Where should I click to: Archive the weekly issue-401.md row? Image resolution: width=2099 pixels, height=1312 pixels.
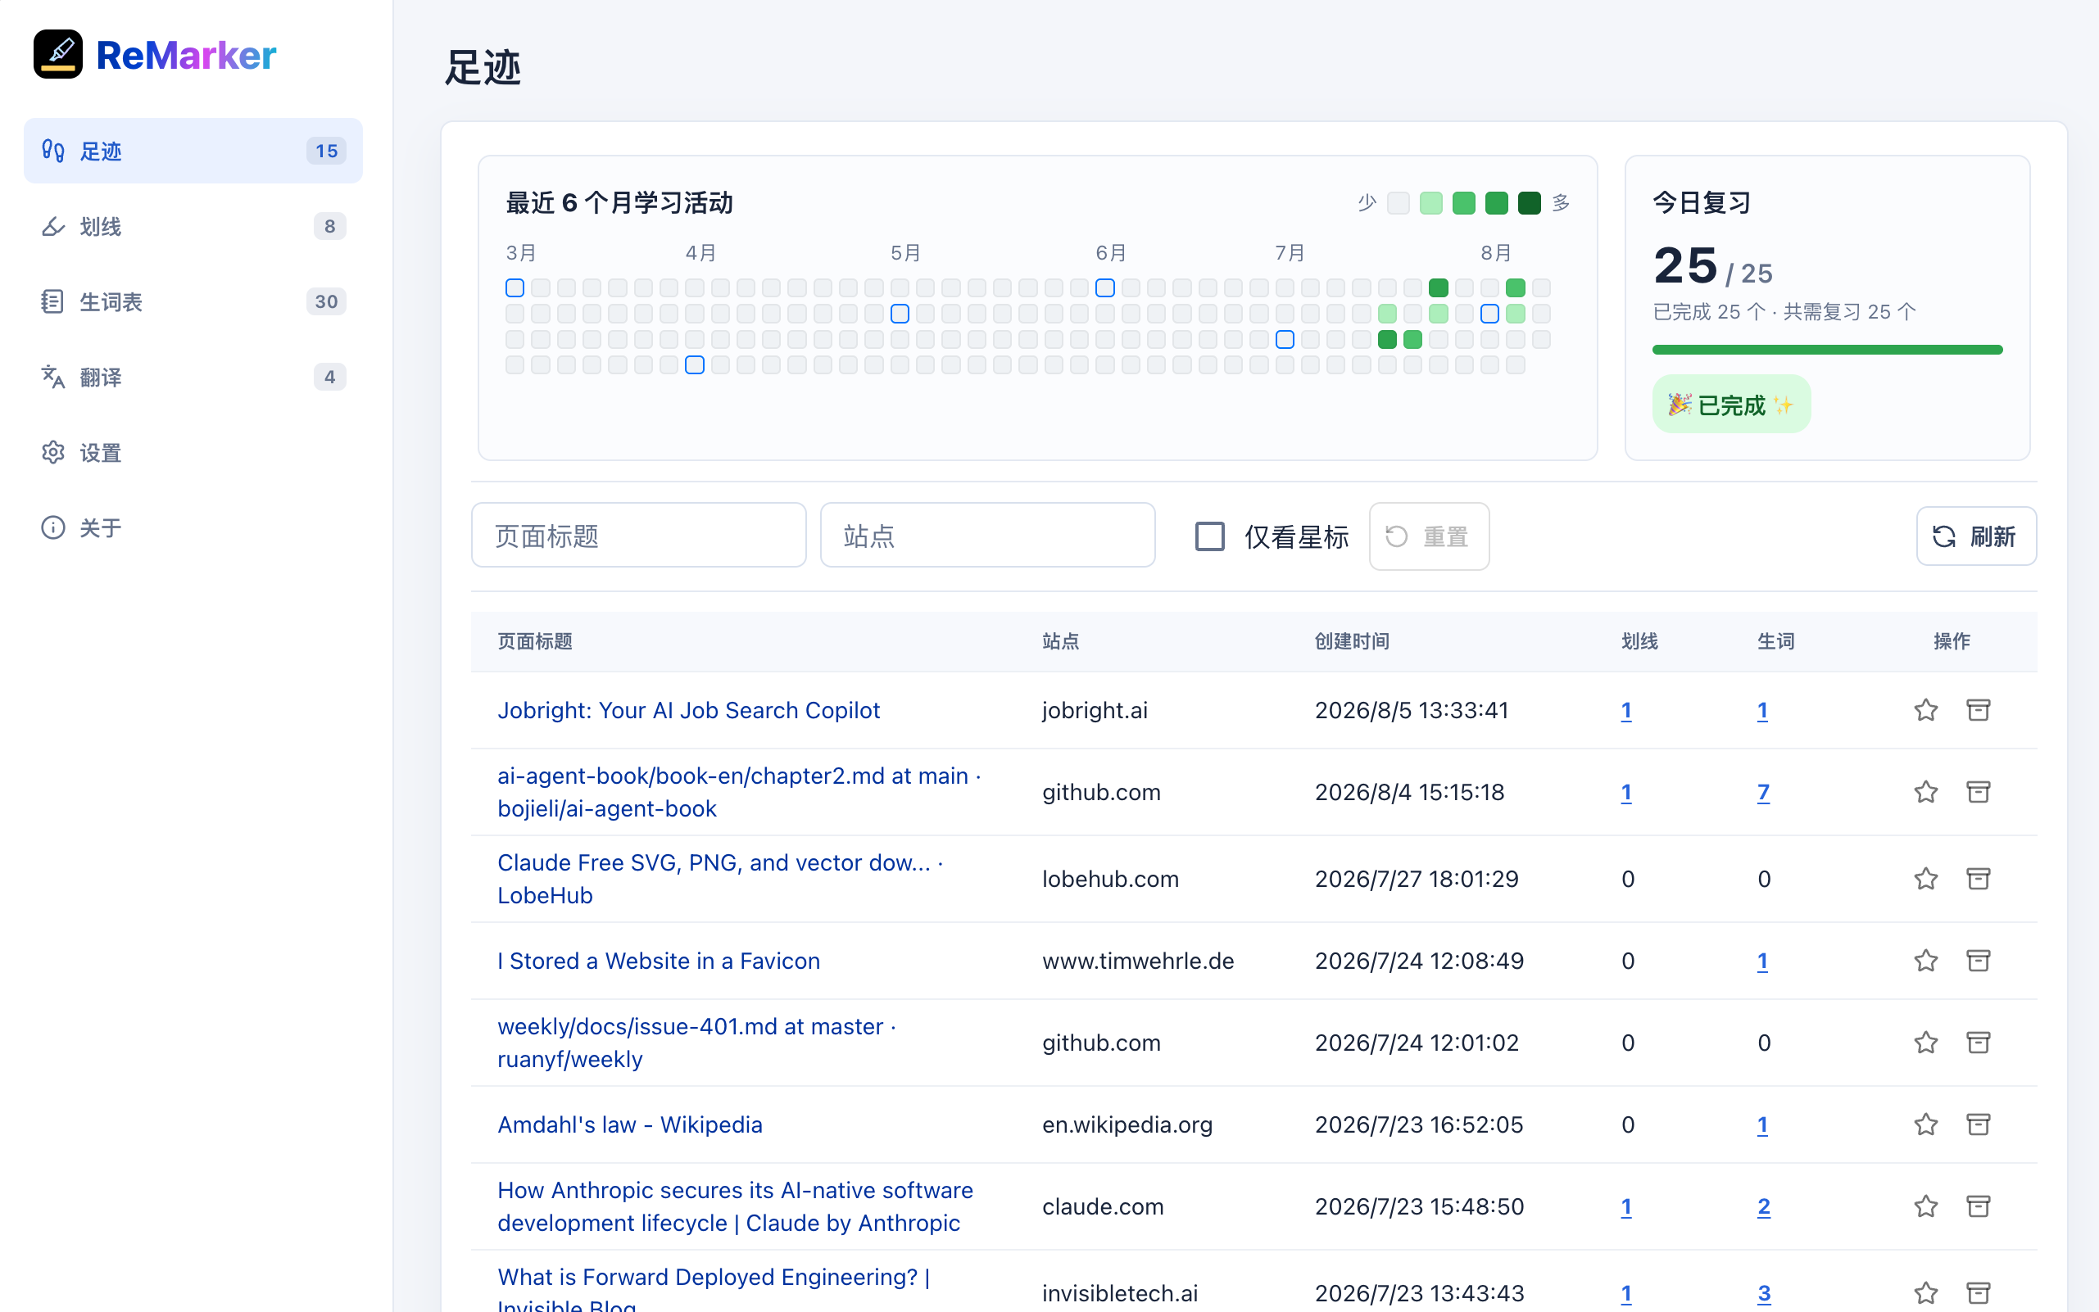pyautogui.click(x=1978, y=1042)
